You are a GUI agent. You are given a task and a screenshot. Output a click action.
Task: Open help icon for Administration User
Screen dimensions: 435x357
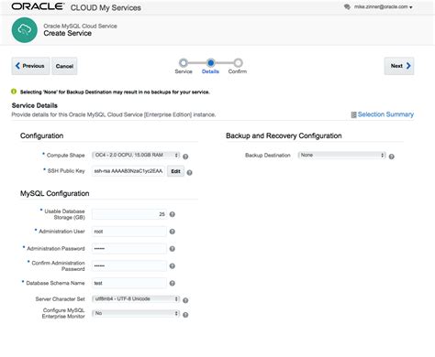(x=173, y=232)
